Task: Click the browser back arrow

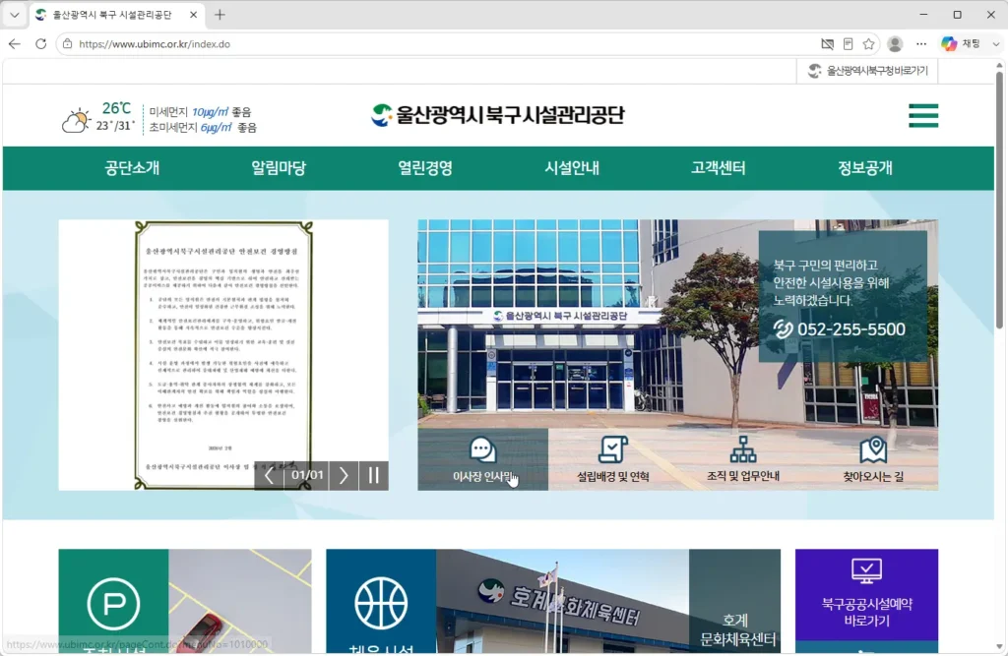Action: pyautogui.click(x=15, y=43)
